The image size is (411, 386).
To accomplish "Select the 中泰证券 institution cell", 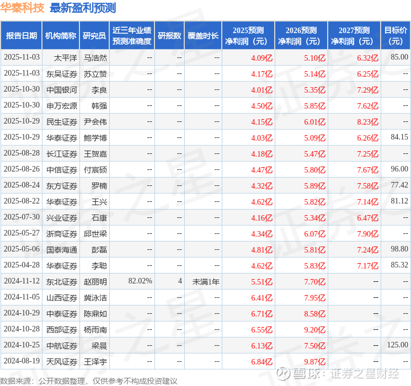I will point(62,314).
